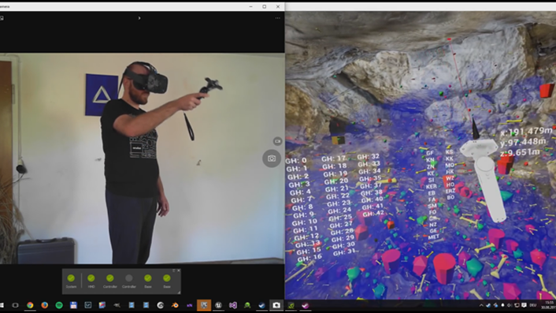The width and height of the screenshot is (556, 313).
Task: Select GH: 32 entry in VR list
Action: [368, 156]
